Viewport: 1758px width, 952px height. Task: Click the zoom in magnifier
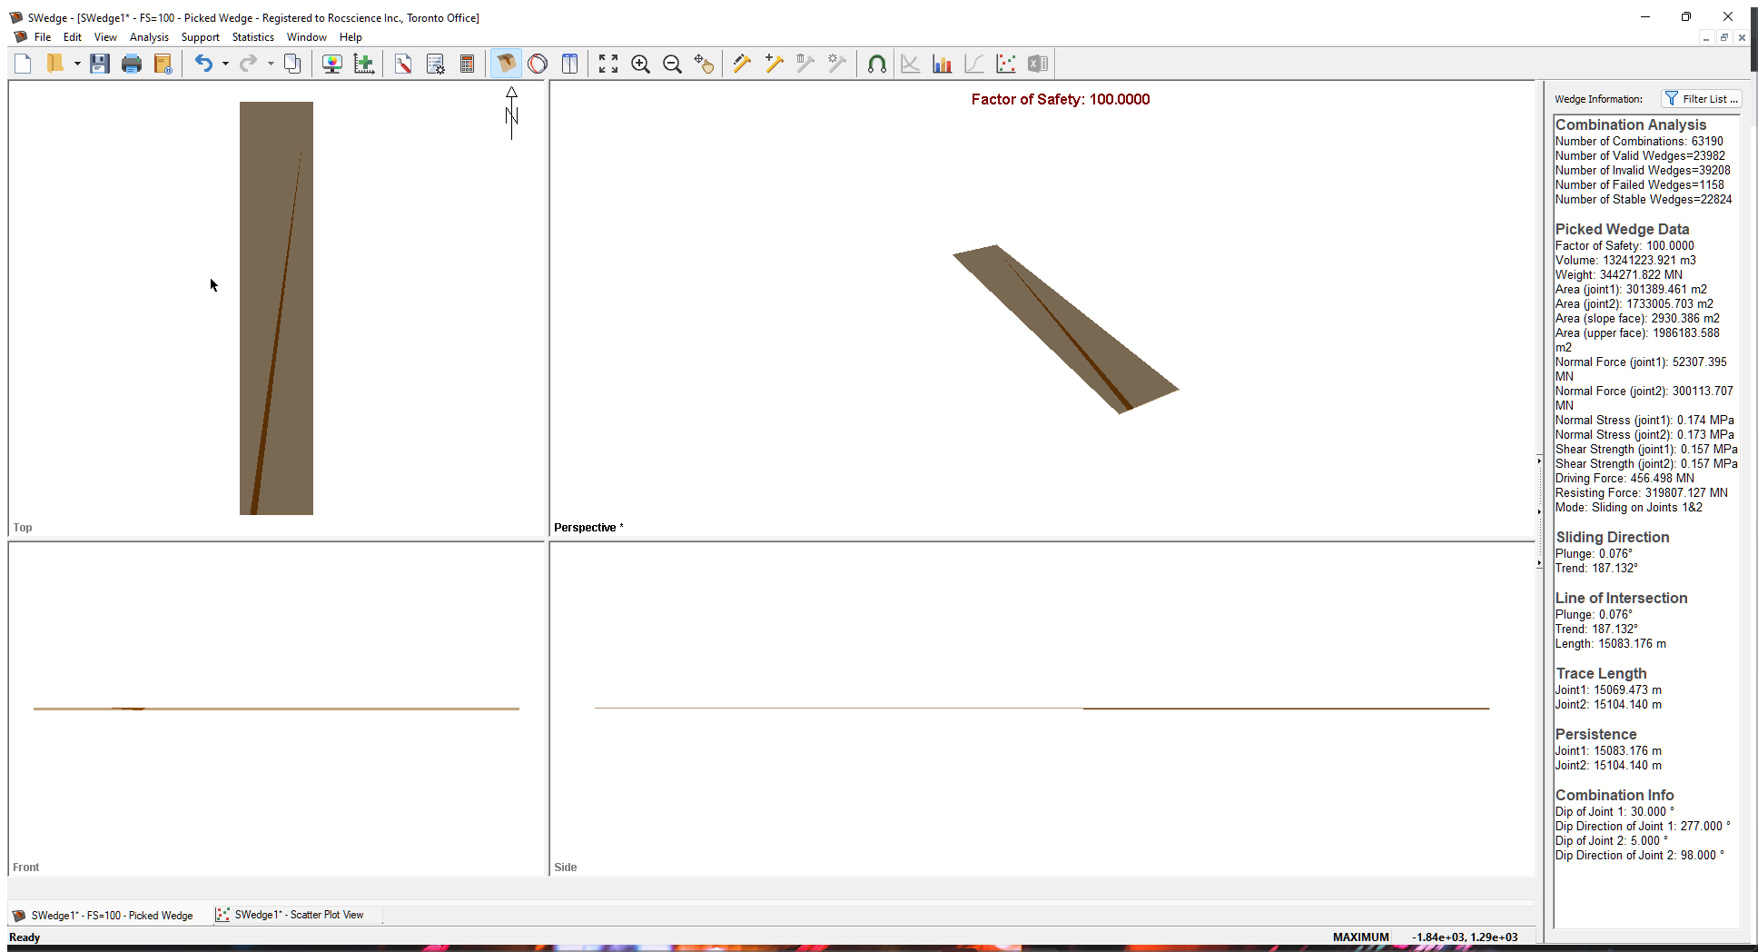[640, 64]
